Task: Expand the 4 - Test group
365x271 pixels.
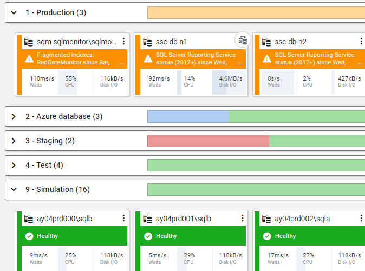Action: click(x=14, y=165)
